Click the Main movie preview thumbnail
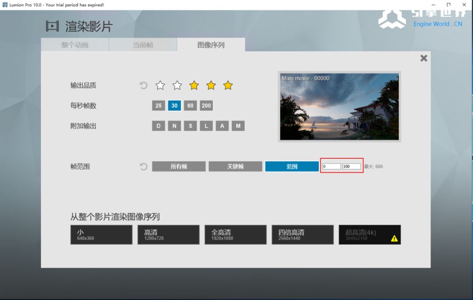Image resolution: width=473 pixels, height=300 pixels. pyautogui.click(x=339, y=107)
